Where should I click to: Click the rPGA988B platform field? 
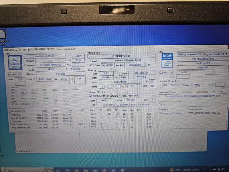[60, 74]
